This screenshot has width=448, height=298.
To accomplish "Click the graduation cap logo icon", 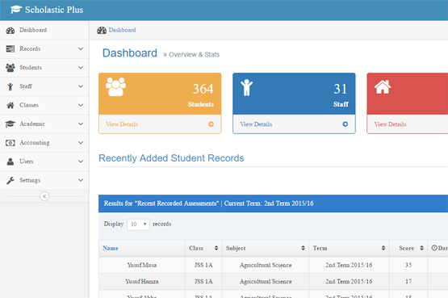I will tap(16, 10).
